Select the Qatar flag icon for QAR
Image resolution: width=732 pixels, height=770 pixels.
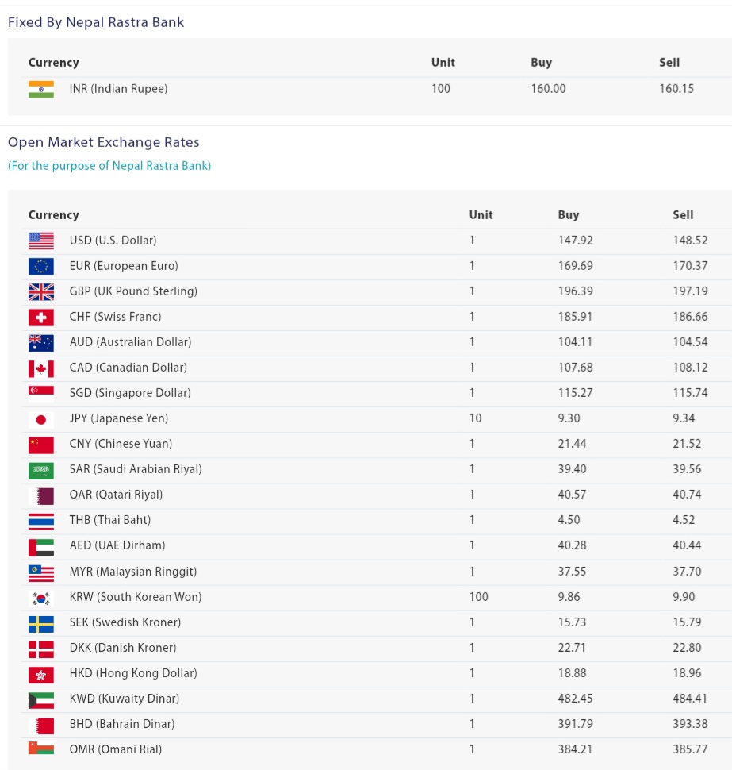click(41, 495)
